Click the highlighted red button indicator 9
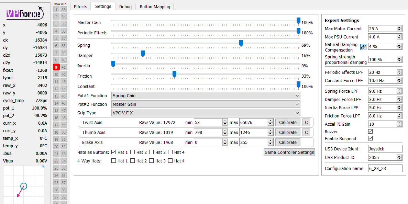The image size is (408, 204). [56, 67]
